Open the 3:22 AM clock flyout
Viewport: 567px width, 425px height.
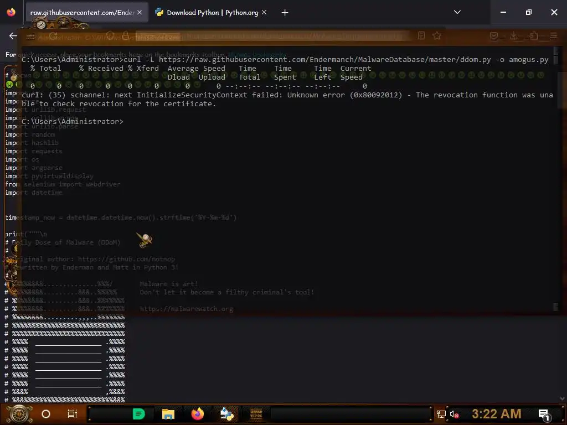point(497,414)
